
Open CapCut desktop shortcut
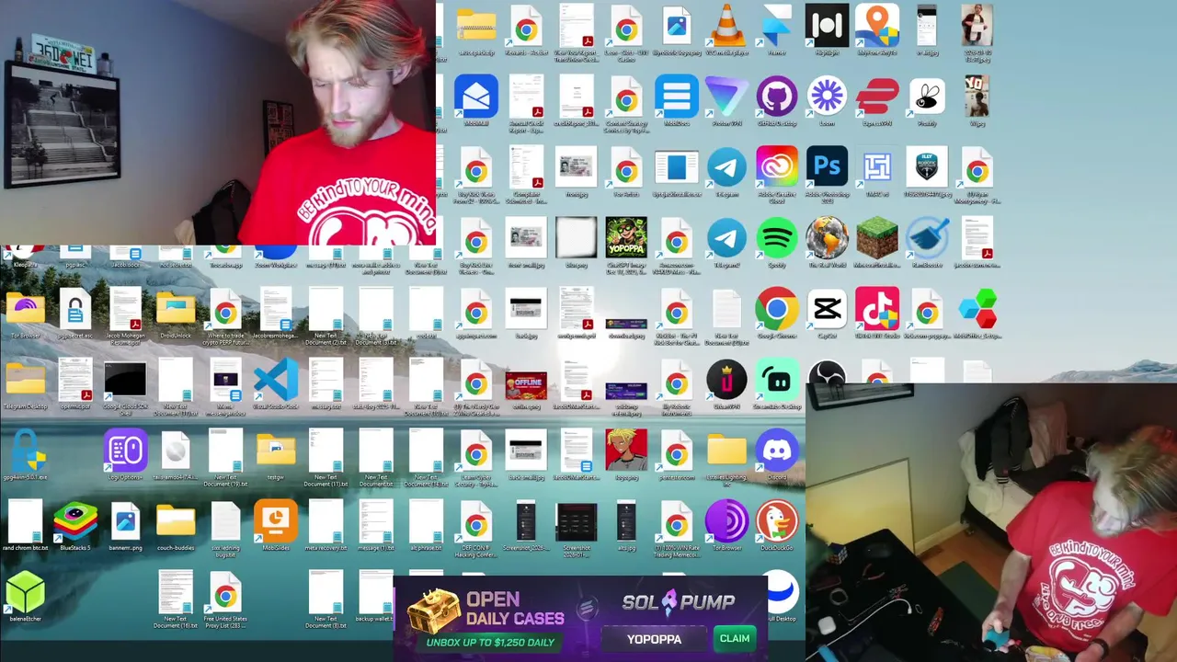click(827, 310)
